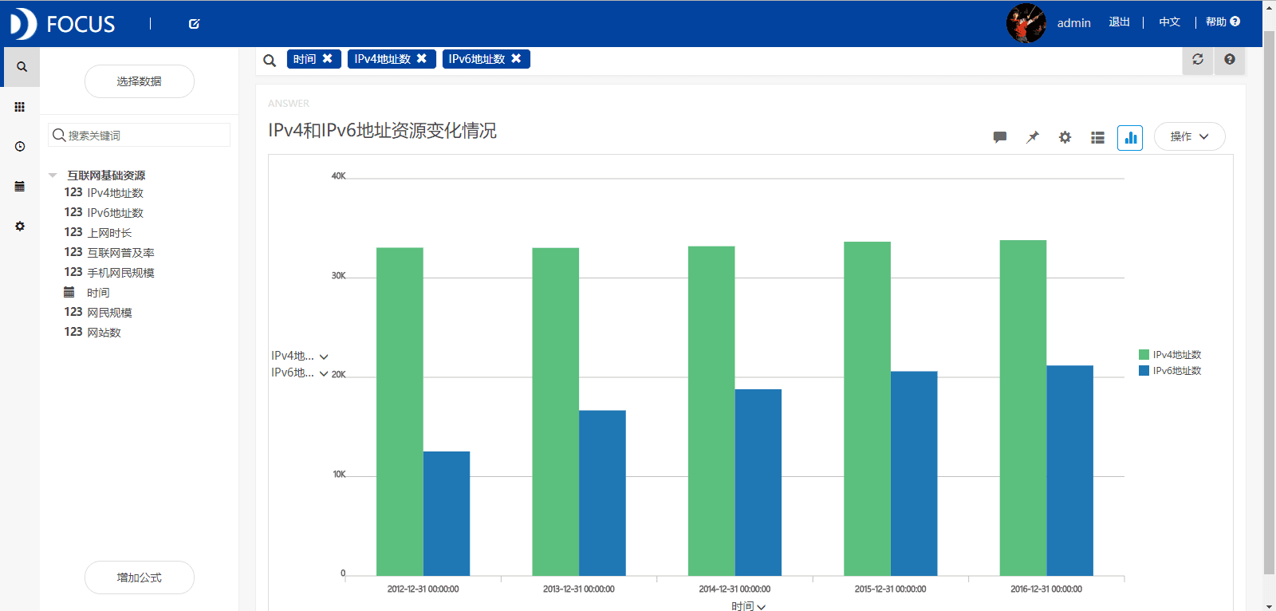The image size is (1276, 611).
Task: Collapse the 互联网基础资源 tree
Action: [53, 175]
